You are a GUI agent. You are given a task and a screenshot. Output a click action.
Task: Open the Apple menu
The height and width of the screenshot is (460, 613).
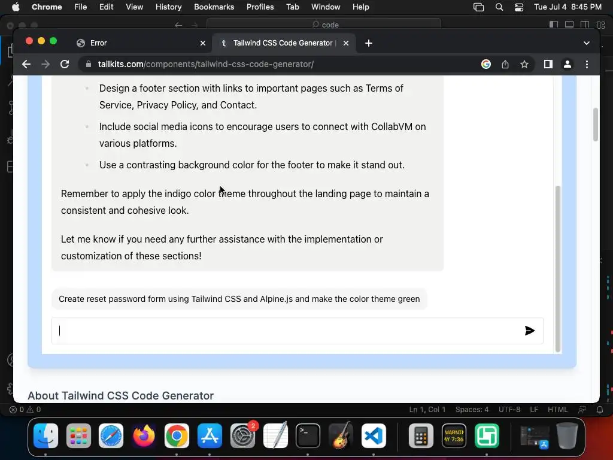click(x=16, y=7)
